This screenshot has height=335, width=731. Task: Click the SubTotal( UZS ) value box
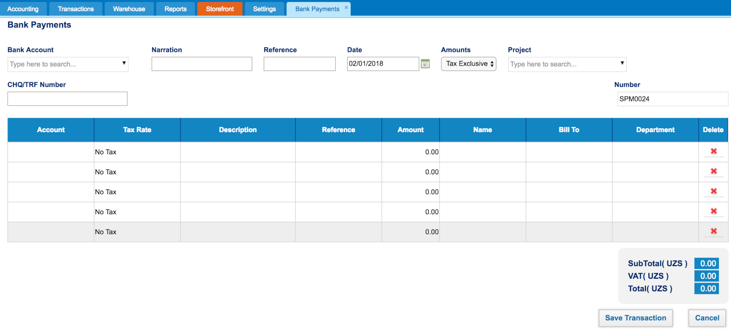[x=707, y=263]
